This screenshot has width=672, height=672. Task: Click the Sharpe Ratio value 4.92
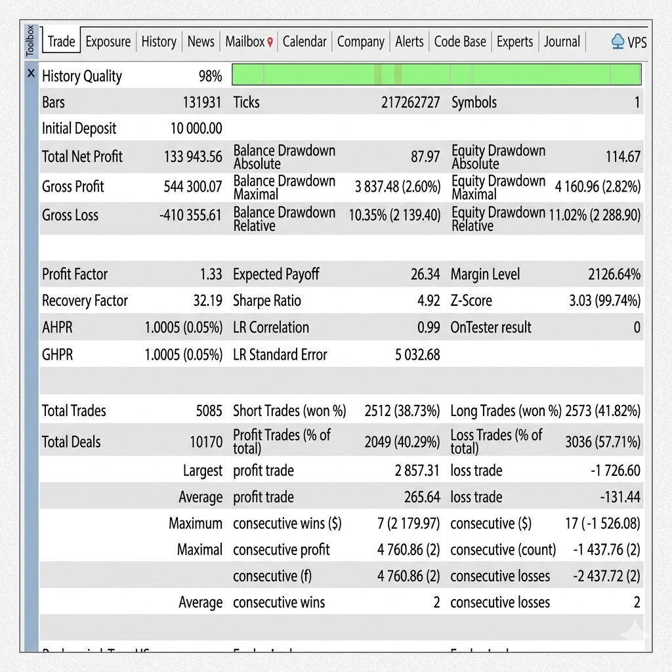pos(429,301)
